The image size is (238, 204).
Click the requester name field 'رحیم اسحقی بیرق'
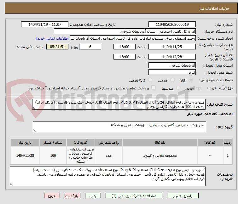[133, 38]
